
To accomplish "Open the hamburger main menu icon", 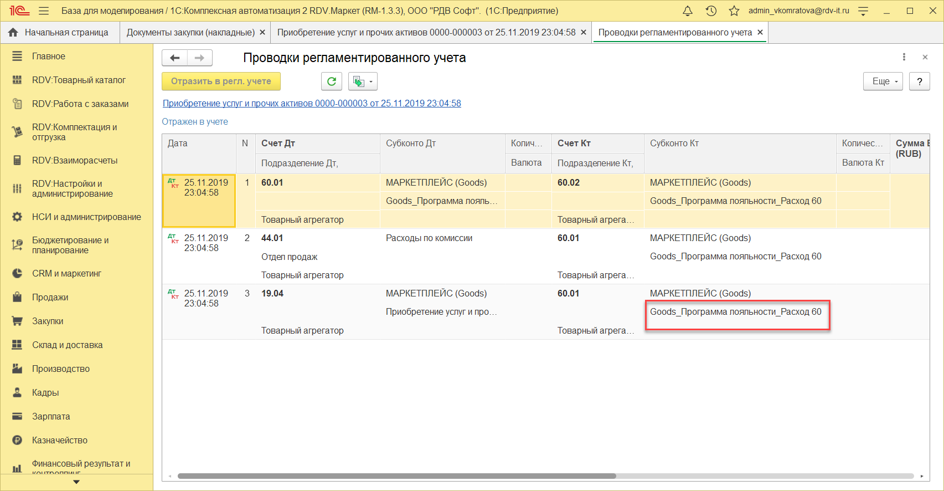I will point(44,11).
